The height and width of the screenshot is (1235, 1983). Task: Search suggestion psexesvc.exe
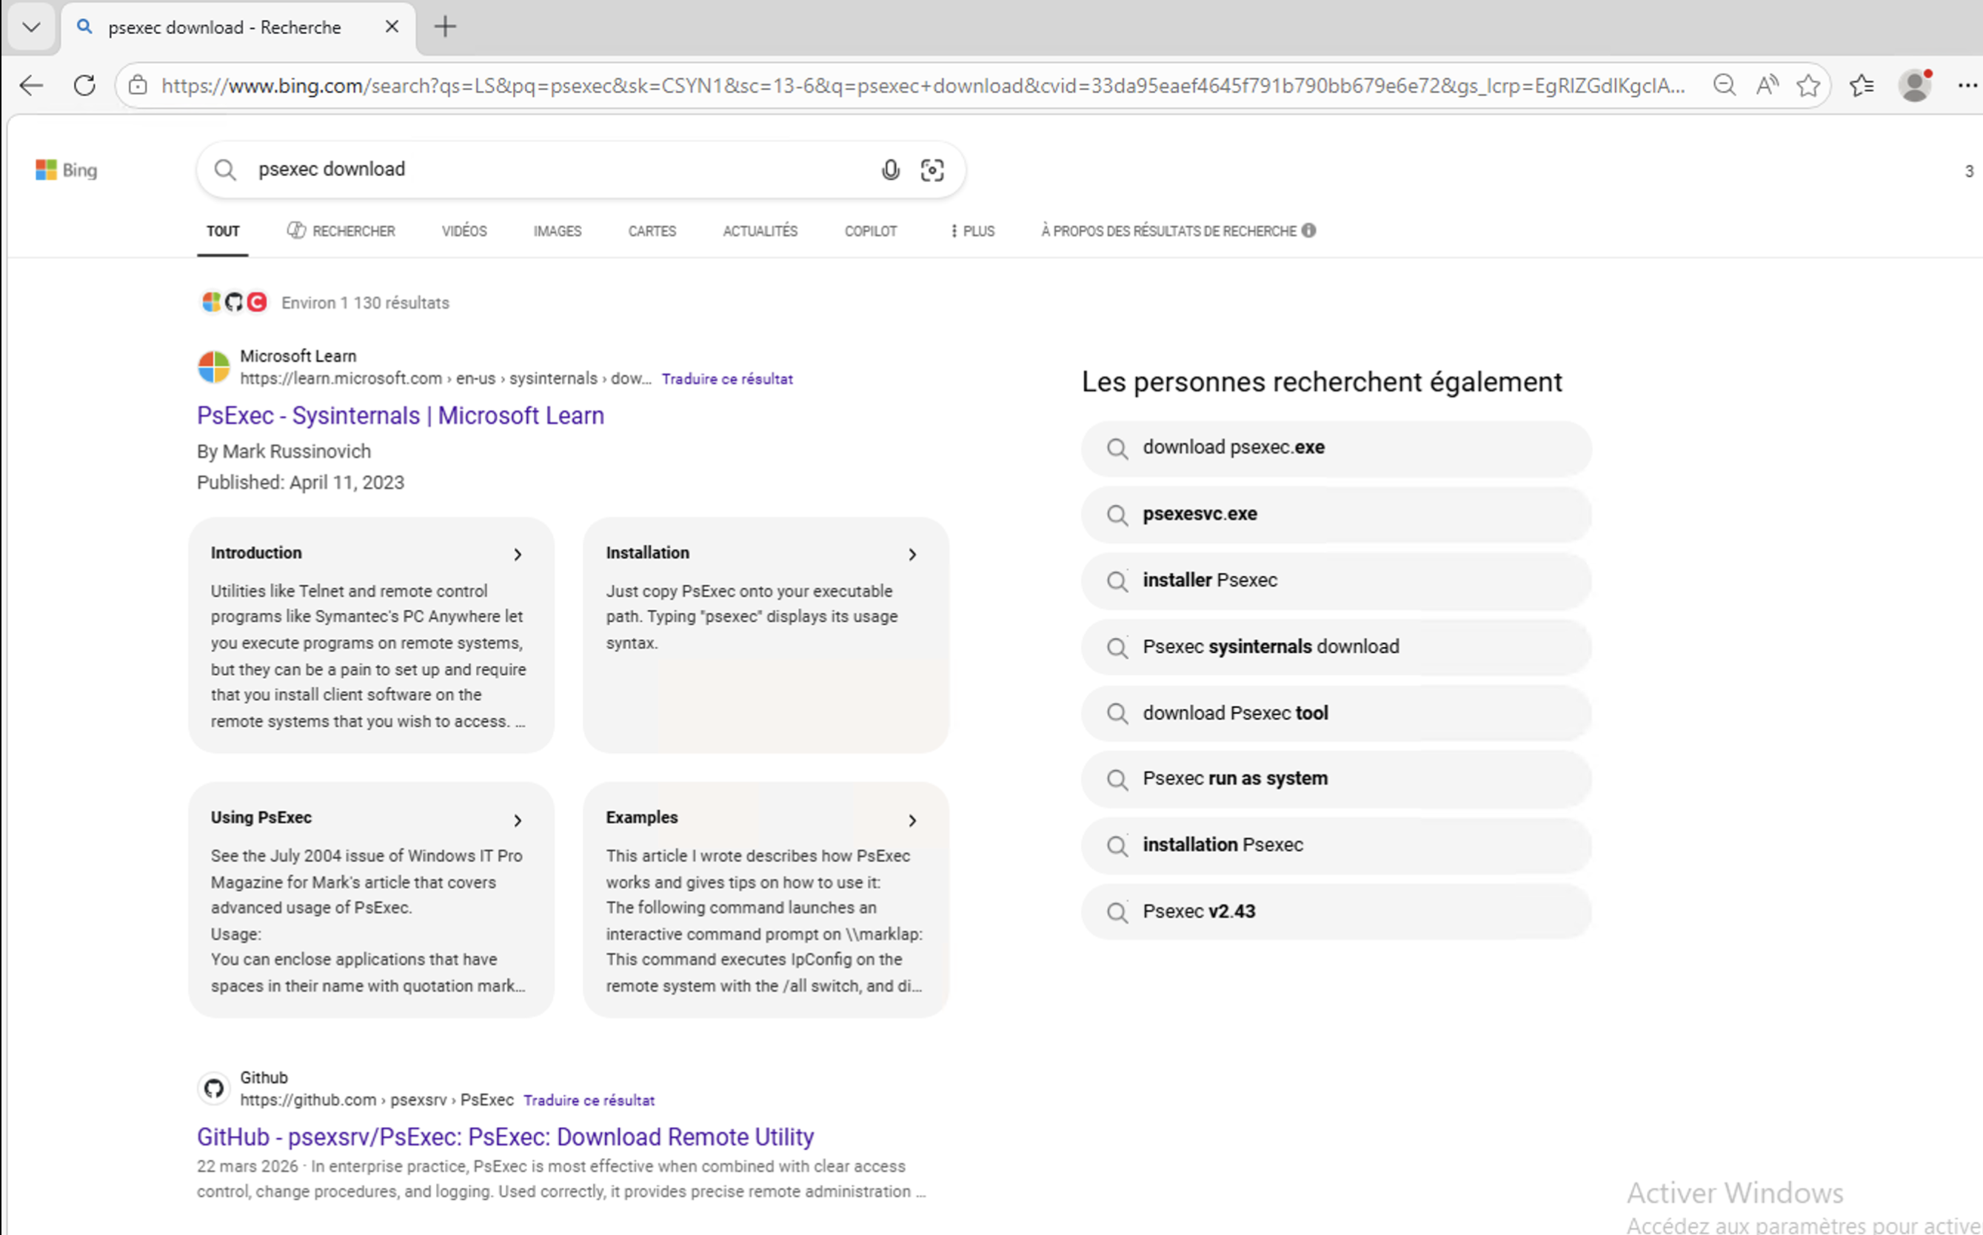[x=1336, y=515]
